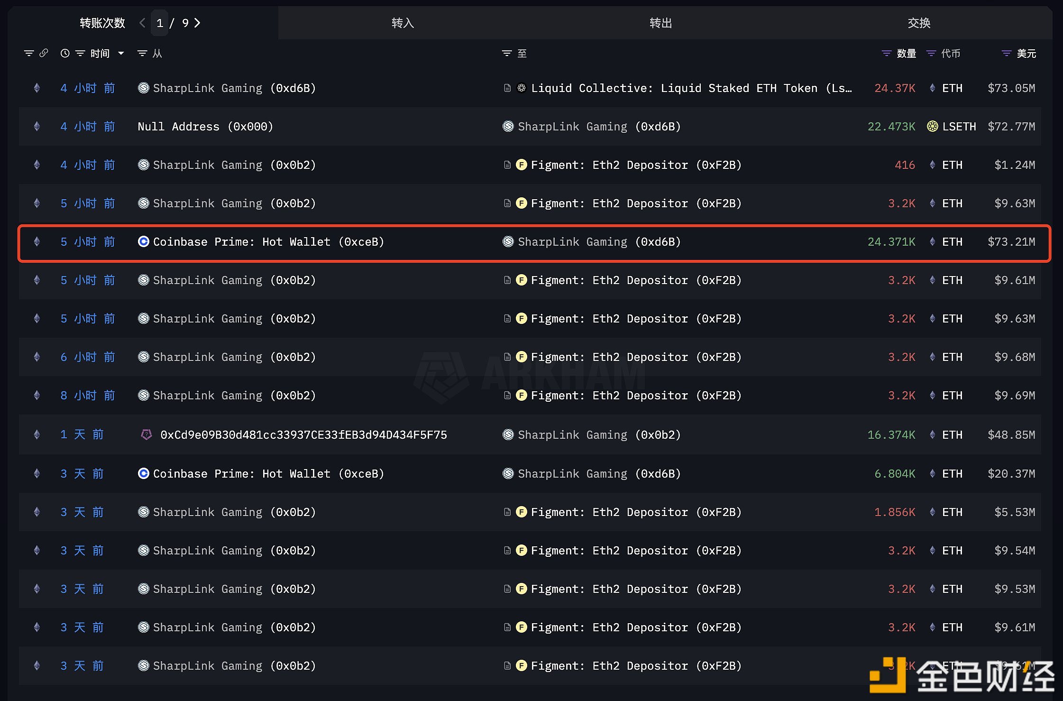
Task: Open address 0xCd9e09B30d481cc33937CE33fEB3d94D434F5F75
Action: [x=303, y=435]
